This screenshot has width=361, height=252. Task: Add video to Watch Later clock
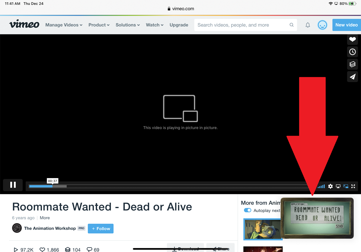click(x=352, y=52)
